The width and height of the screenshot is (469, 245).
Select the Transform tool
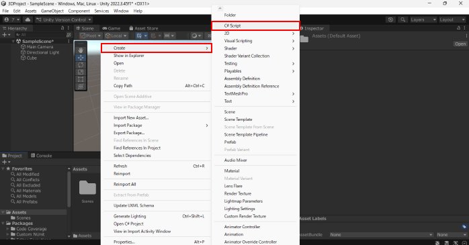[81, 87]
